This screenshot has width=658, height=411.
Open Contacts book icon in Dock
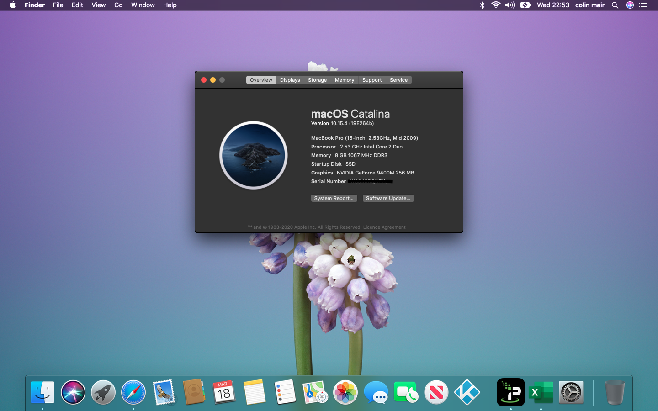point(194,392)
